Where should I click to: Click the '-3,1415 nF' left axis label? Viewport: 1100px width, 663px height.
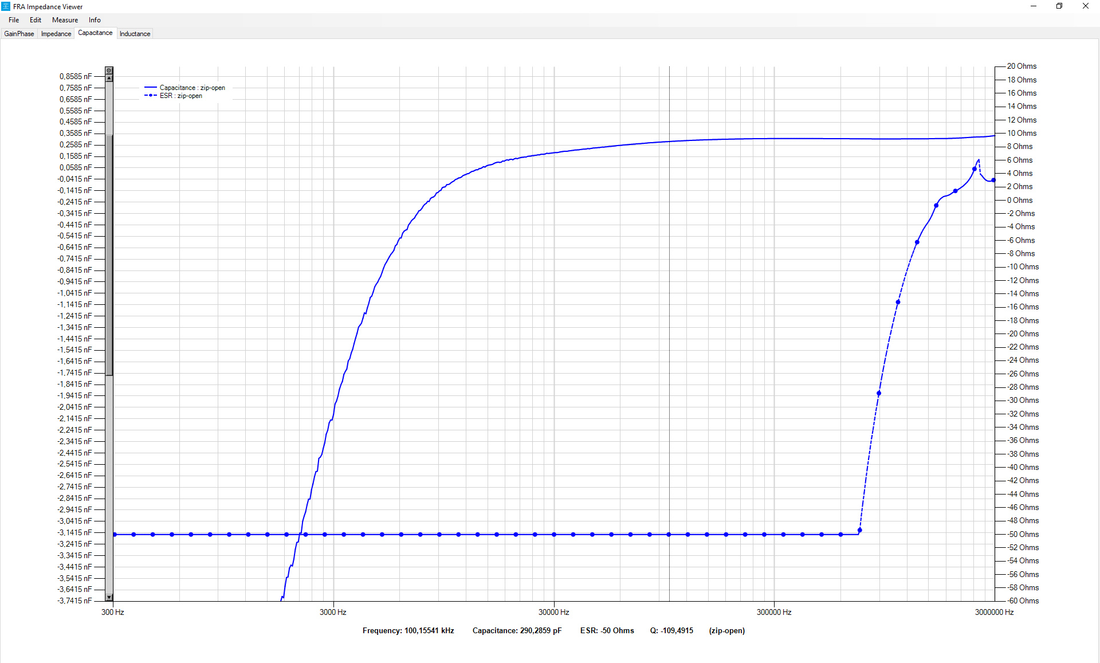pos(74,532)
